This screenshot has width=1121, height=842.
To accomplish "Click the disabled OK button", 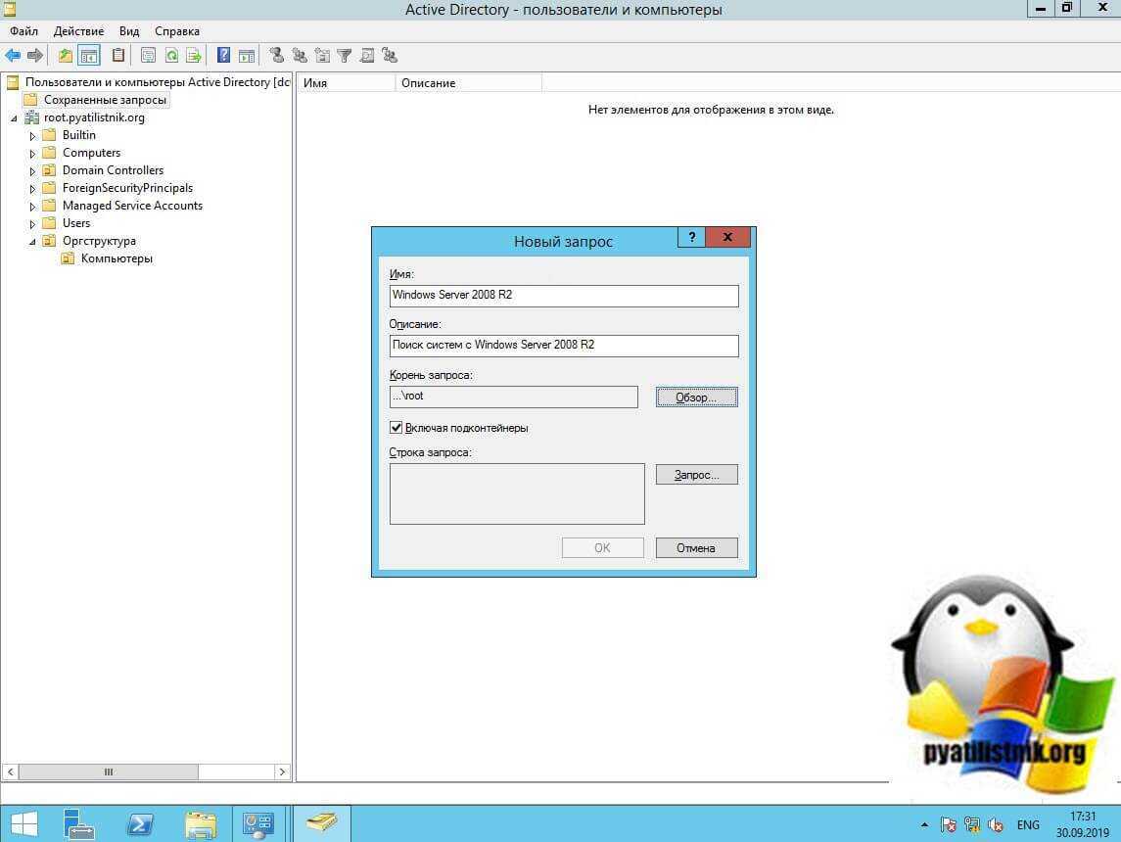I will [x=603, y=548].
